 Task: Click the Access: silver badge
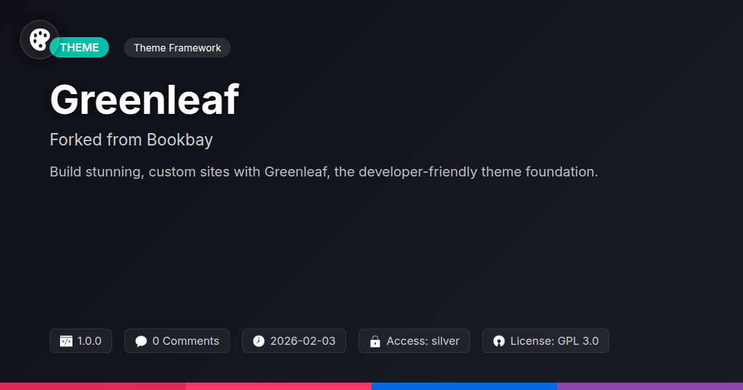(x=423, y=341)
